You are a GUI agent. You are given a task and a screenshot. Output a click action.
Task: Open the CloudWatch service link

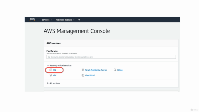click(x=90, y=75)
